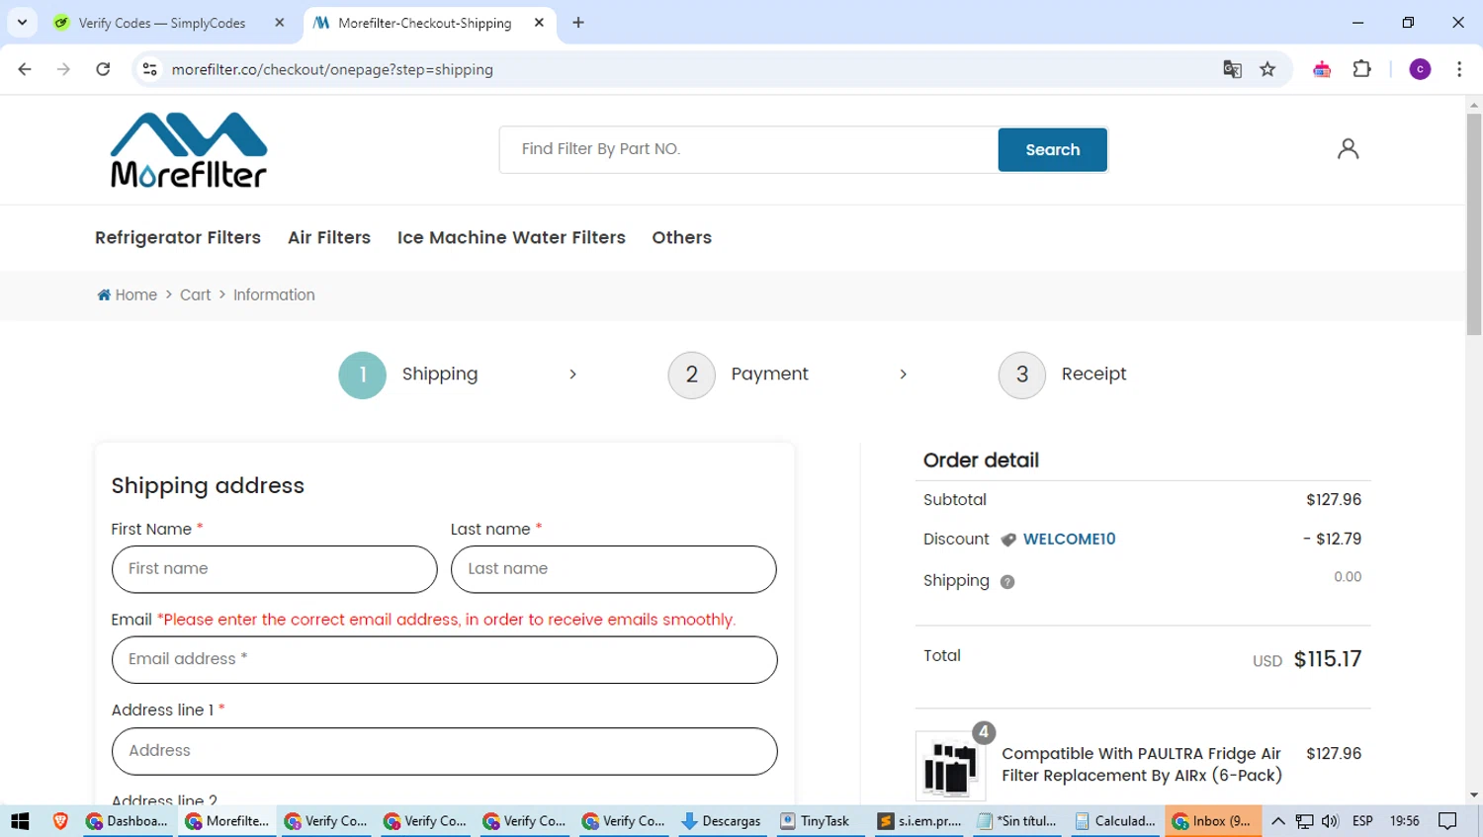Viewport: 1483px width, 837px height.
Task: Click the First name input field
Action: [274, 569]
